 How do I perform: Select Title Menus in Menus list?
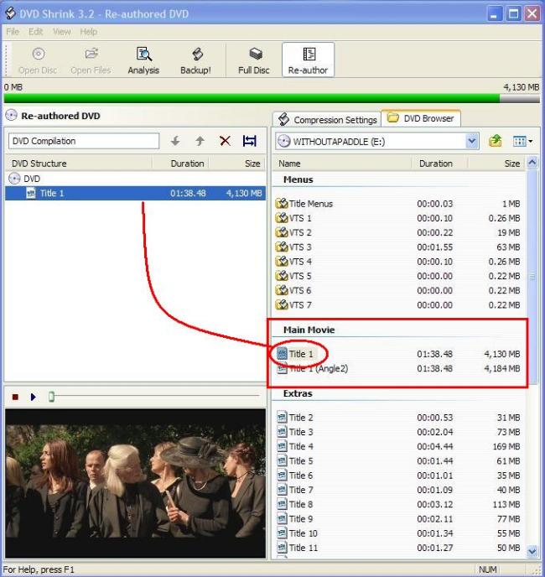304,204
